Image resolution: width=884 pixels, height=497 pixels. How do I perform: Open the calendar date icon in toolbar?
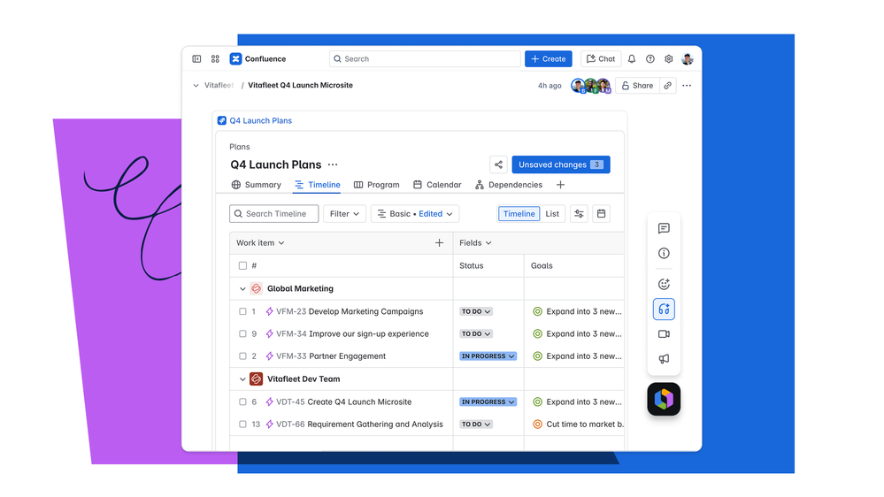[602, 213]
